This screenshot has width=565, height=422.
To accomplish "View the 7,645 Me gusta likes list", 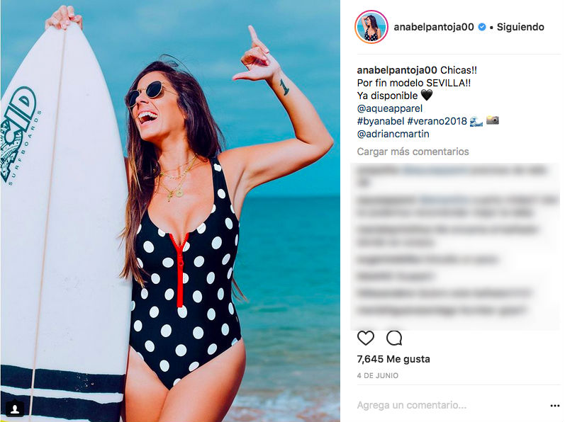I will click(393, 359).
